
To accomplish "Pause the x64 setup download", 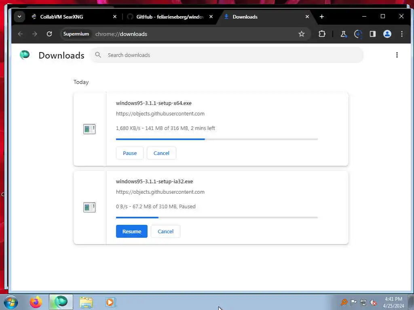I will 130,153.
